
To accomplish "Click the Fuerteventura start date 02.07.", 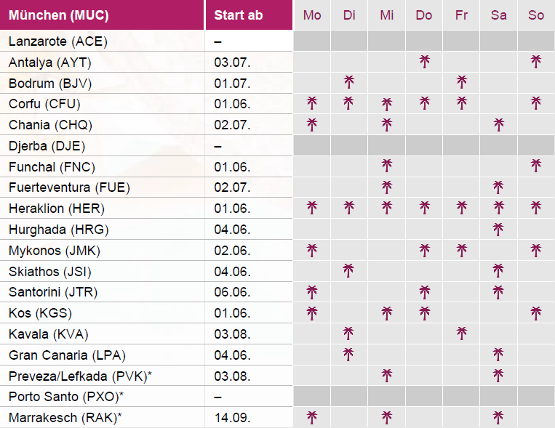I will pyautogui.click(x=233, y=187).
